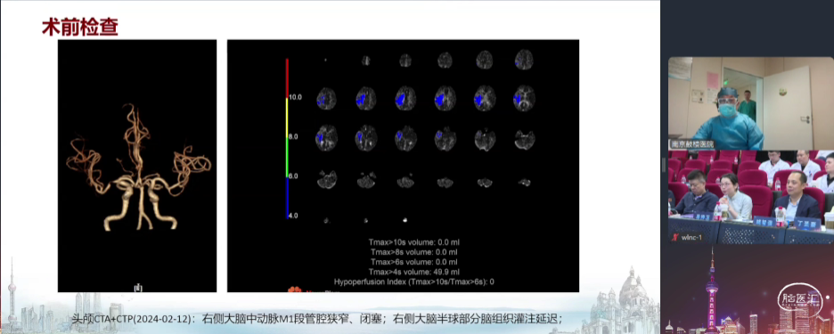Click the 3D CTA vessel reconstruction image

point(137,166)
